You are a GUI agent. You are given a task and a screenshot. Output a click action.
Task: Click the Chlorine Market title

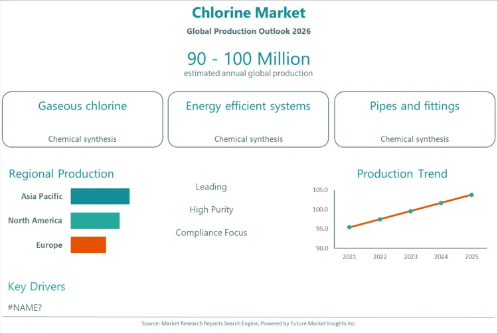[248, 13]
